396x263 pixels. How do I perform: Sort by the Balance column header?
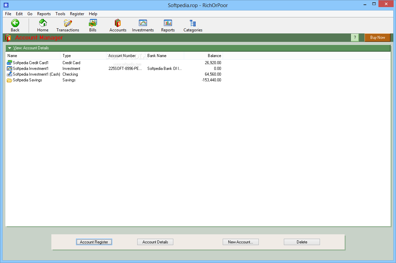click(x=203, y=56)
